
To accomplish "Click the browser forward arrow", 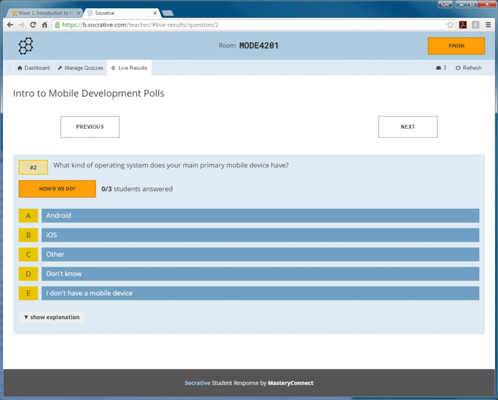I will (21, 25).
